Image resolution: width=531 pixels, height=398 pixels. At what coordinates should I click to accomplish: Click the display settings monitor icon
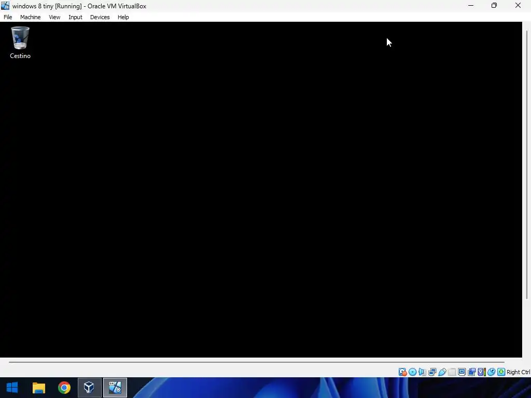[462, 372]
